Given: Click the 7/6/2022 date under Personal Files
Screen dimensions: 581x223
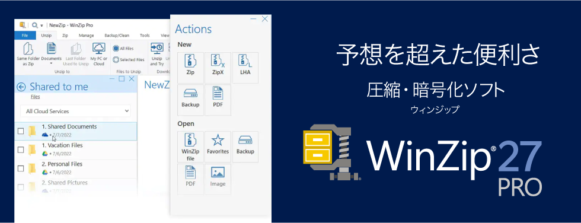Looking at the screenshot, I should [x=62, y=172].
